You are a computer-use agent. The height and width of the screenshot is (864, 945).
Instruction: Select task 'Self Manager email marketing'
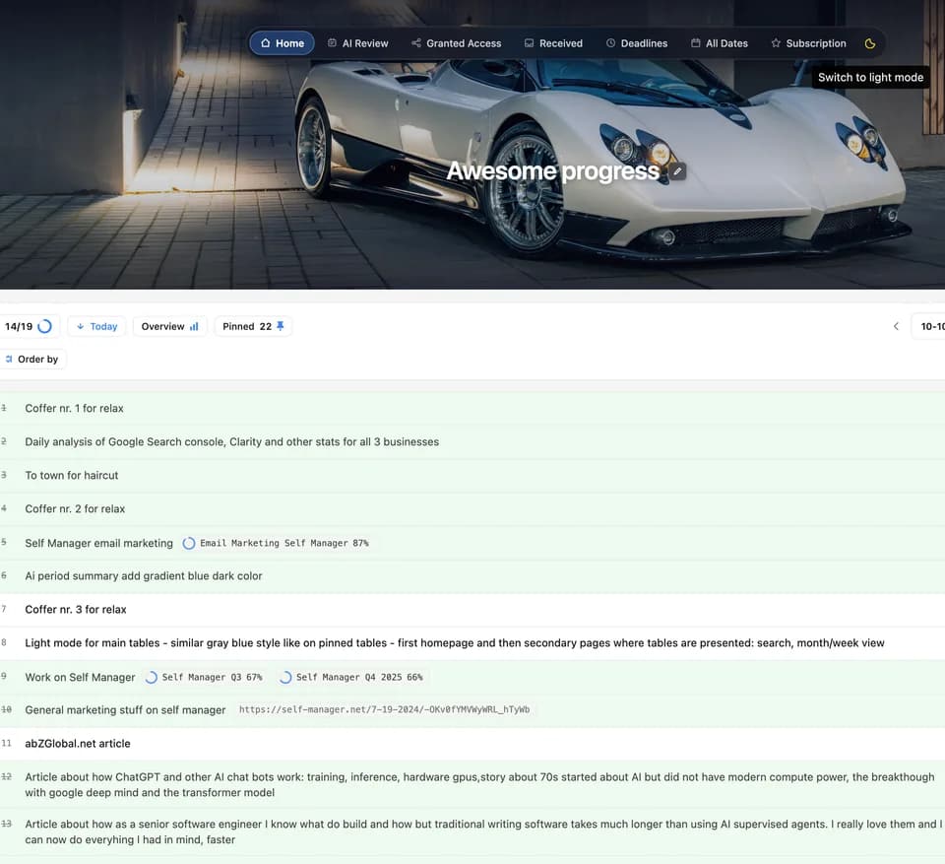pyautogui.click(x=98, y=543)
